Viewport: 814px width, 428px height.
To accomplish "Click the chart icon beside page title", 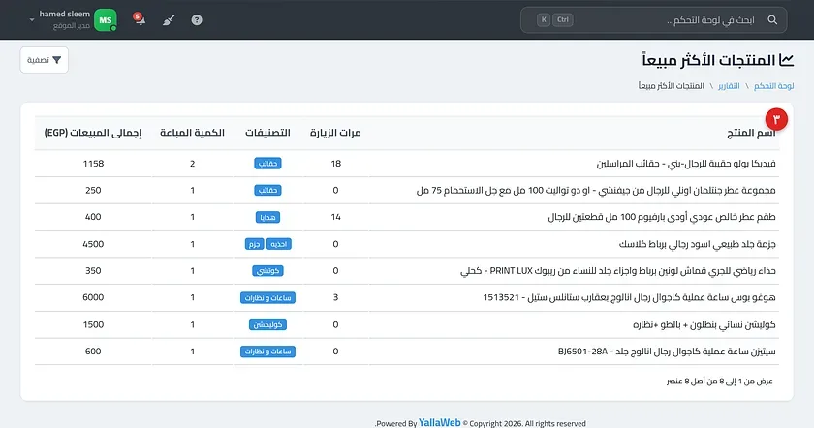I will tap(787, 60).
